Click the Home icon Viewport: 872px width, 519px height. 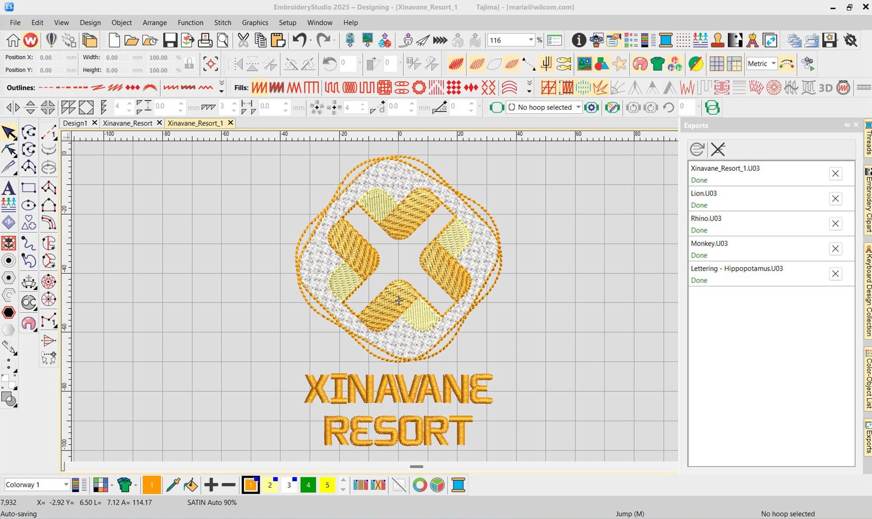13,40
